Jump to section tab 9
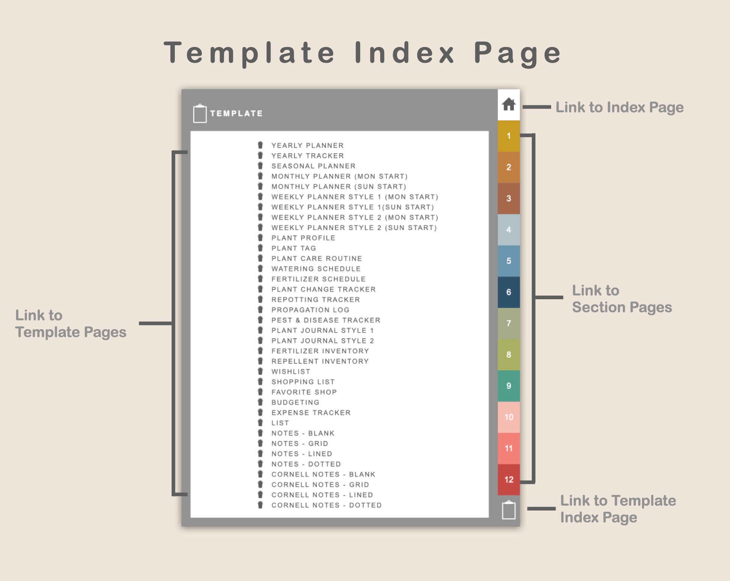Image resolution: width=730 pixels, height=581 pixels. [509, 386]
